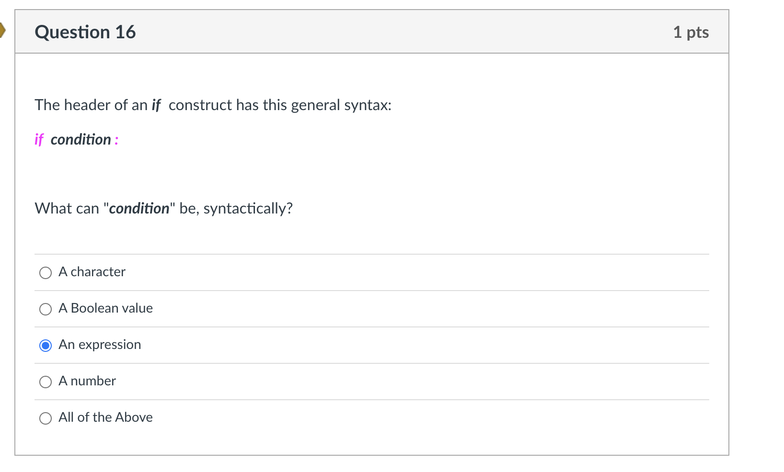
Task: Select the "A character" radio button
Action: (x=46, y=273)
